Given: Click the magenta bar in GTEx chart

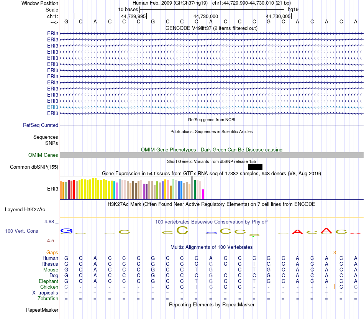Looking at the screenshot, I should click(203, 194).
